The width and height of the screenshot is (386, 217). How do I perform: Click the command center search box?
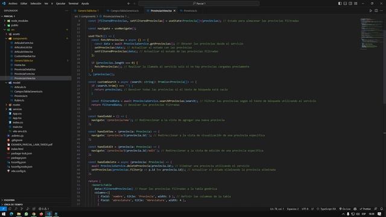point(199,4)
